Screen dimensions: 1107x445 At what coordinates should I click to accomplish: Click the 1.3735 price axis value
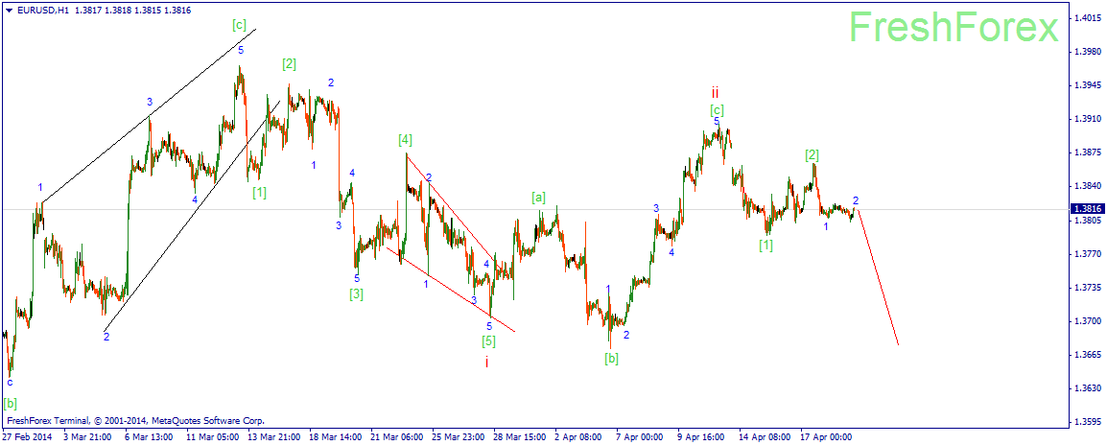pyautogui.click(x=1087, y=288)
